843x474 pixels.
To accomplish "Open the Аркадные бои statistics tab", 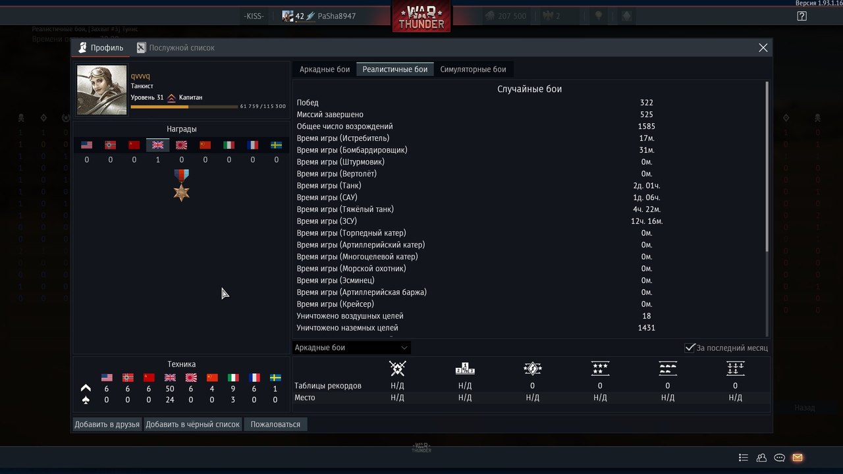I will 325,69.
